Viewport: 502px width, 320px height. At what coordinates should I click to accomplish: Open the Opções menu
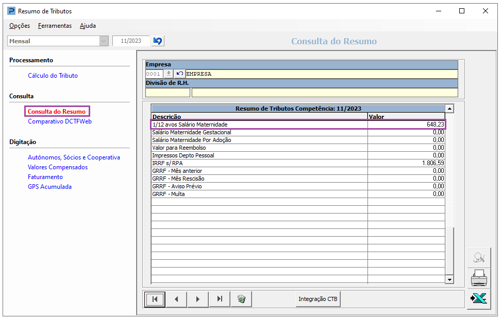tap(20, 26)
